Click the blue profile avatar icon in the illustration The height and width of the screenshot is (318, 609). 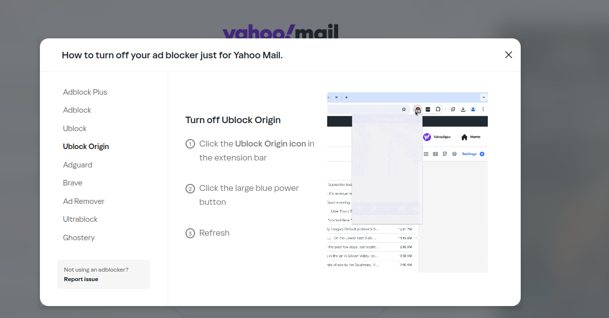tap(473, 109)
